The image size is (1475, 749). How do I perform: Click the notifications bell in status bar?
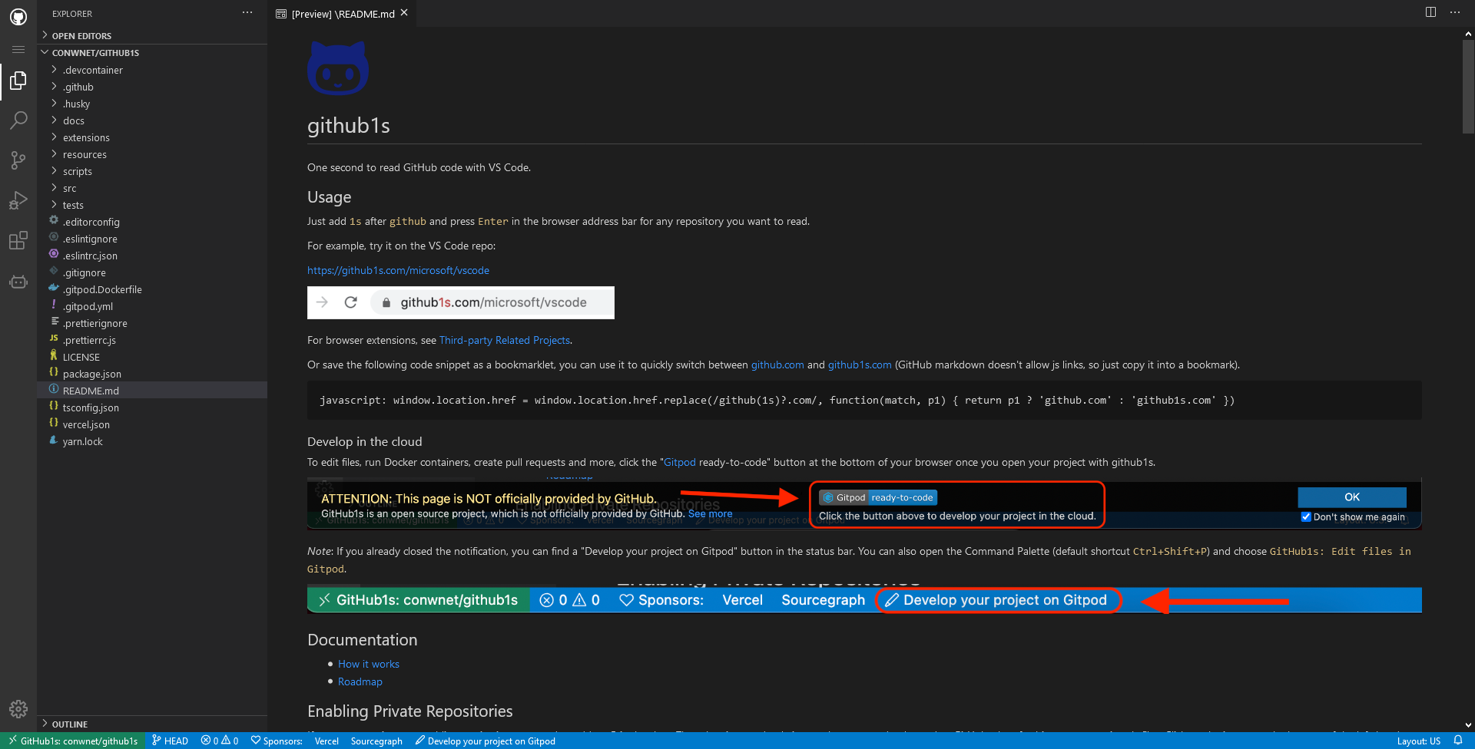(1458, 741)
